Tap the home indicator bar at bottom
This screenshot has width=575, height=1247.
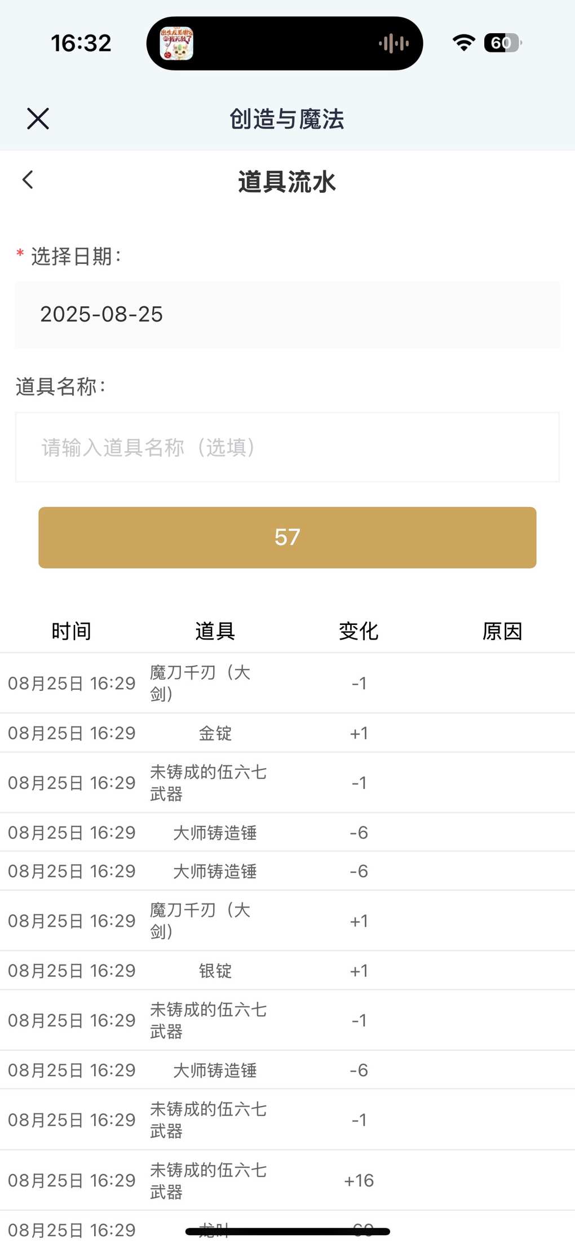click(x=287, y=1232)
